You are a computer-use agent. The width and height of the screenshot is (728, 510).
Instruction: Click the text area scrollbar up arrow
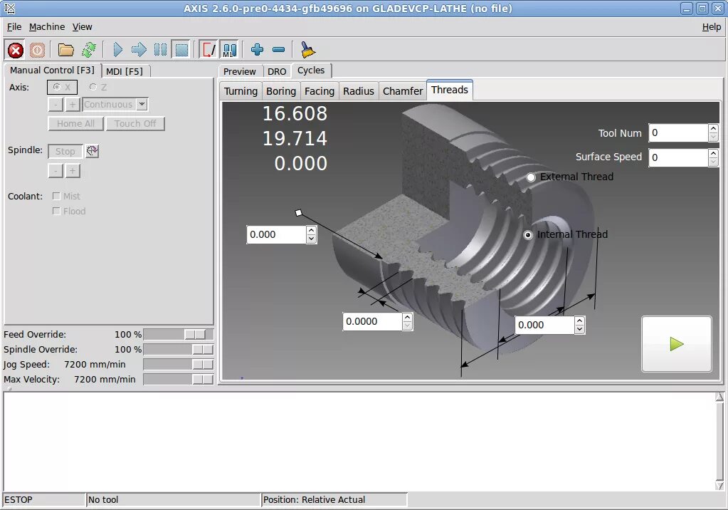coord(719,397)
